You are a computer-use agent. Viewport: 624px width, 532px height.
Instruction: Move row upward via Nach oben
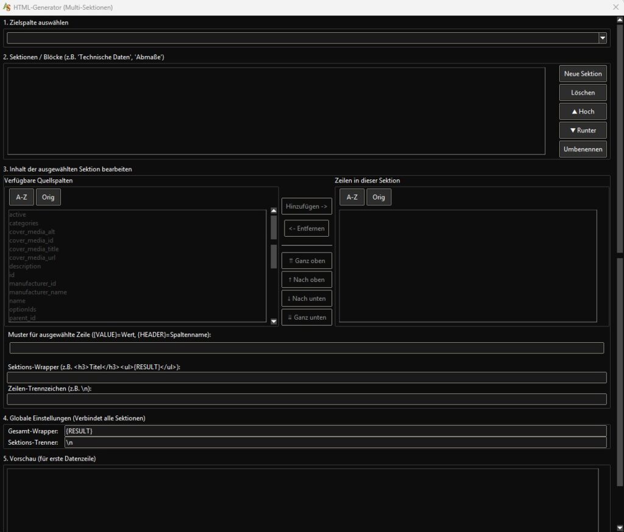pyautogui.click(x=307, y=279)
